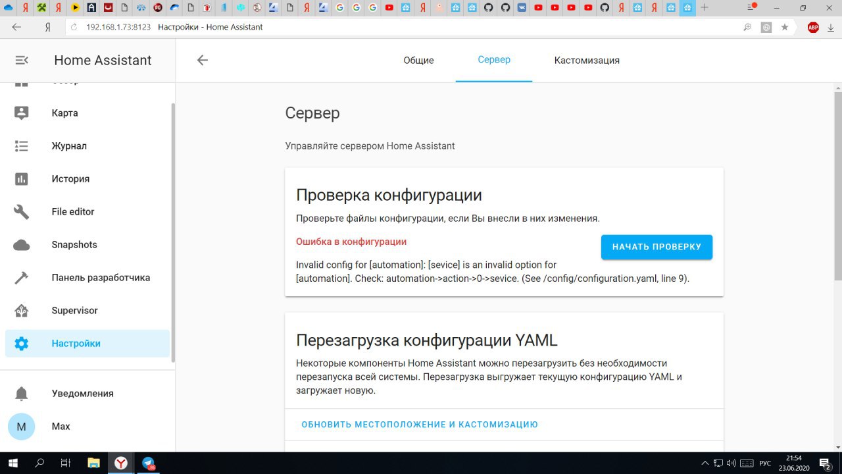Click the Supervisor label in sidebar
This screenshot has height=474, width=842.
pyautogui.click(x=75, y=311)
